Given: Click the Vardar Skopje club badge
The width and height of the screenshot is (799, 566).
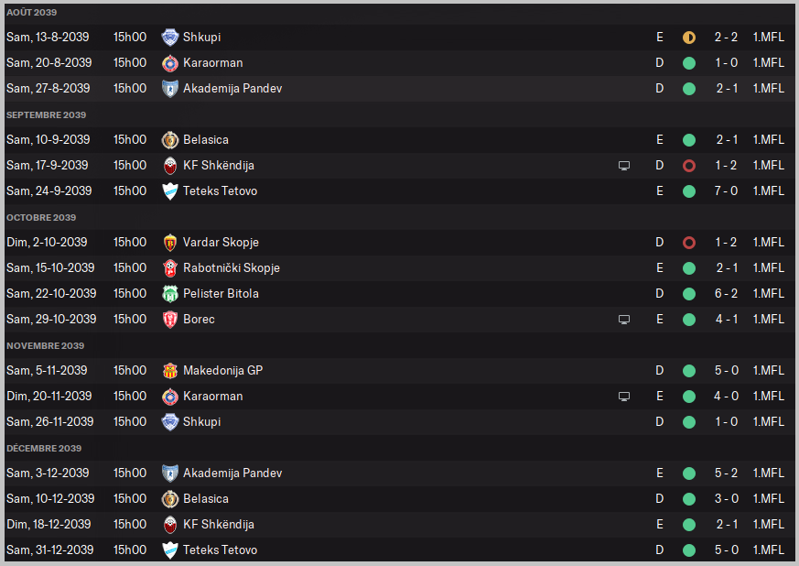Looking at the screenshot, I should (169, 243).
